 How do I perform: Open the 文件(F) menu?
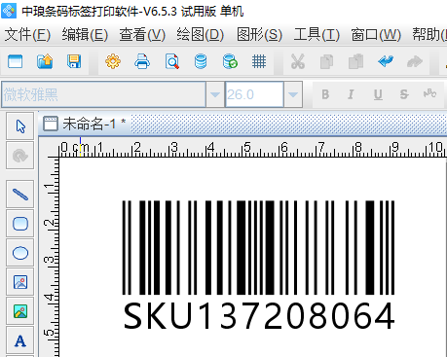pyautogui.click(x=27, y=35)
